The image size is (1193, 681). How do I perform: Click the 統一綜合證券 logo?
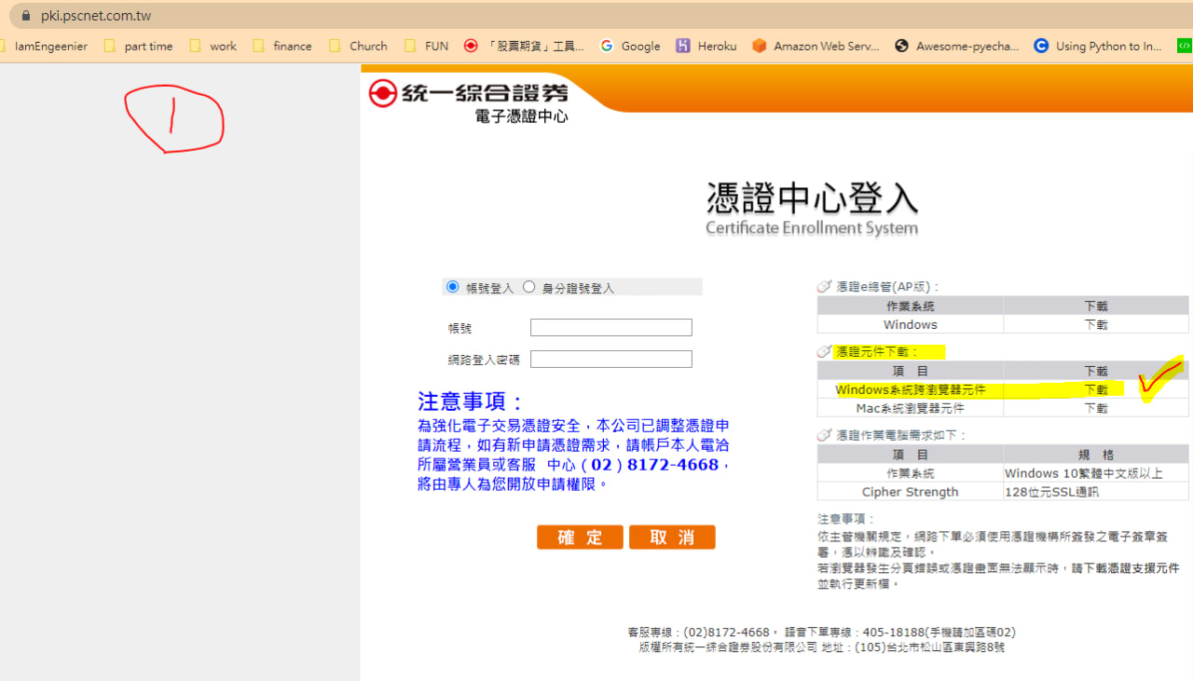(468, 94)
